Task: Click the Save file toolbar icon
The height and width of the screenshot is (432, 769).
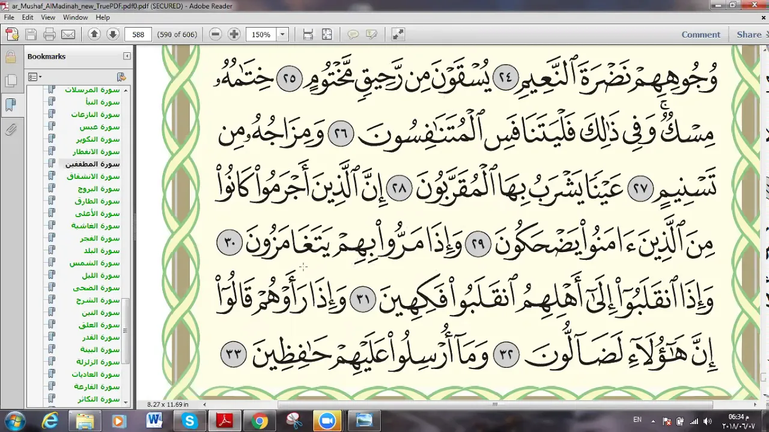Action: coord(31,35)
